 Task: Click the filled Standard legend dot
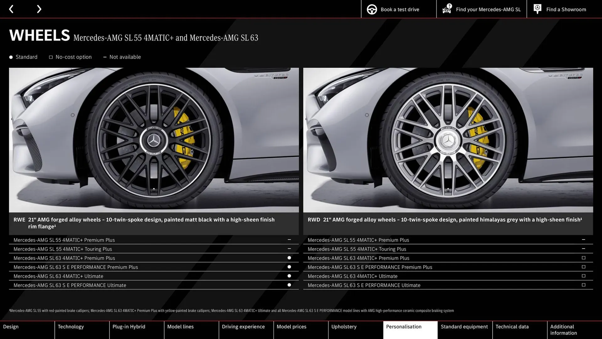coord(10,57)
